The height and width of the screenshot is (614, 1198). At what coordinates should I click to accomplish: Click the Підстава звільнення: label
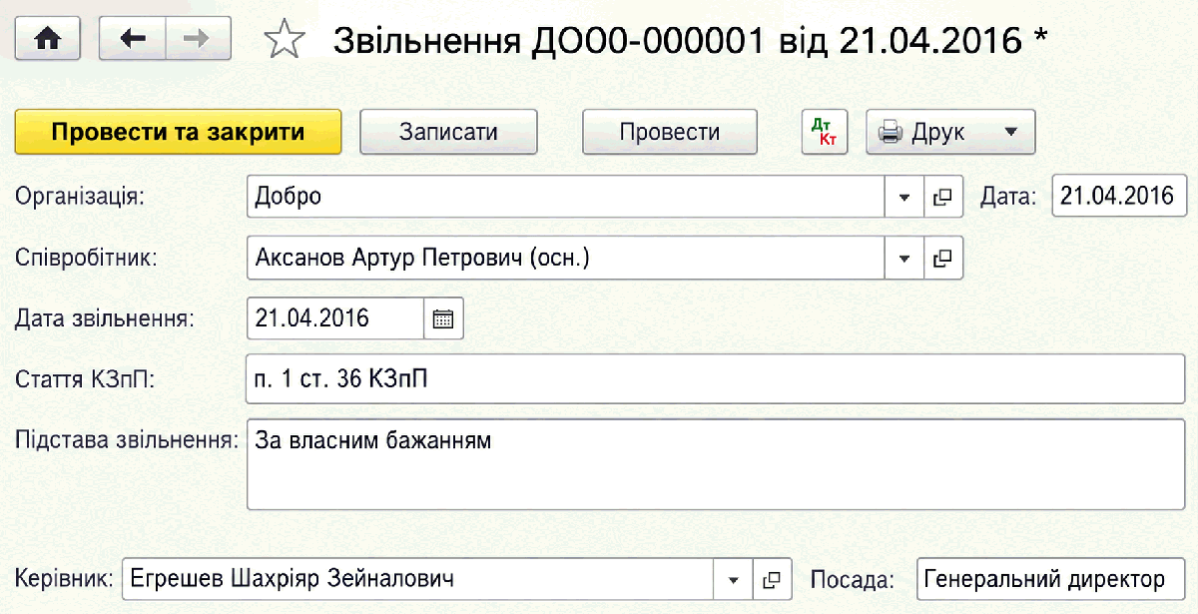[127, 438]
